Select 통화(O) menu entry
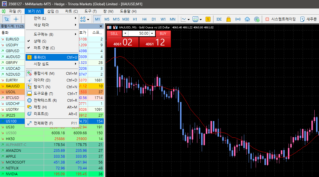 pyautogui.click(x=52, y=57)
